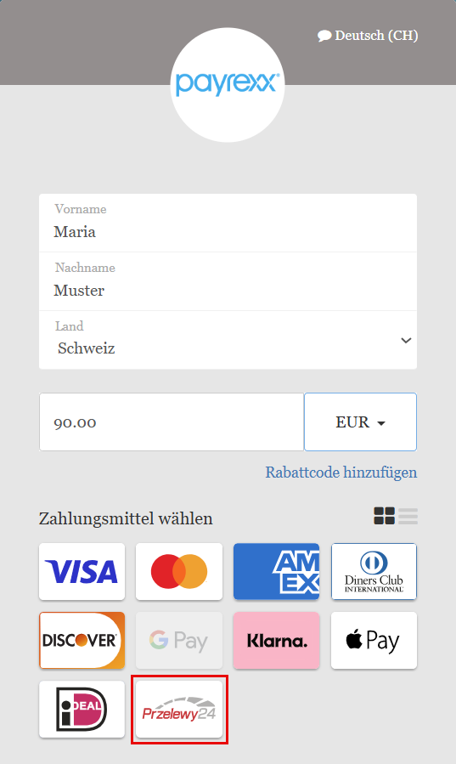Click the Payrexx logo
This screenshot has height=764, width=456.
tap(228, 84)
